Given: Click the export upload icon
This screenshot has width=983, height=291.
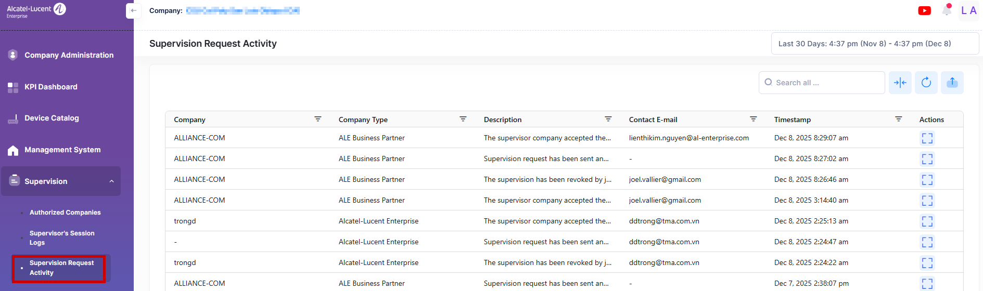Looking at the screenshot, I should pos(952,83).
